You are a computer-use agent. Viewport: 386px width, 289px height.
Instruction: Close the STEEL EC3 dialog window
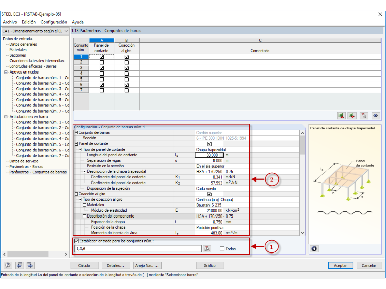point(380,14)
